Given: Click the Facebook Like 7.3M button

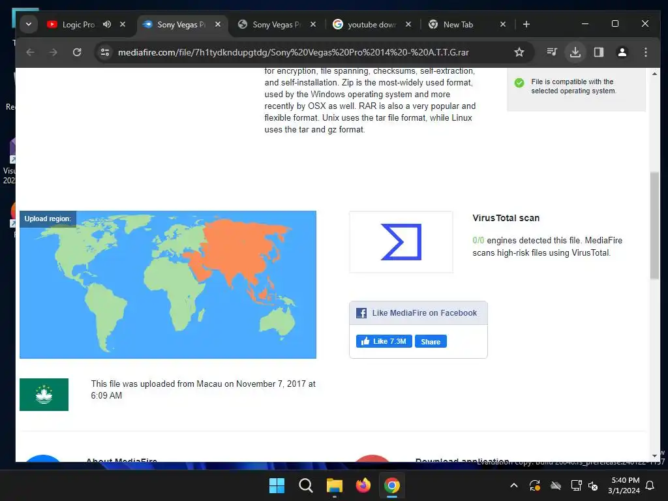Looking at the screenshot, I should (384, 341).
